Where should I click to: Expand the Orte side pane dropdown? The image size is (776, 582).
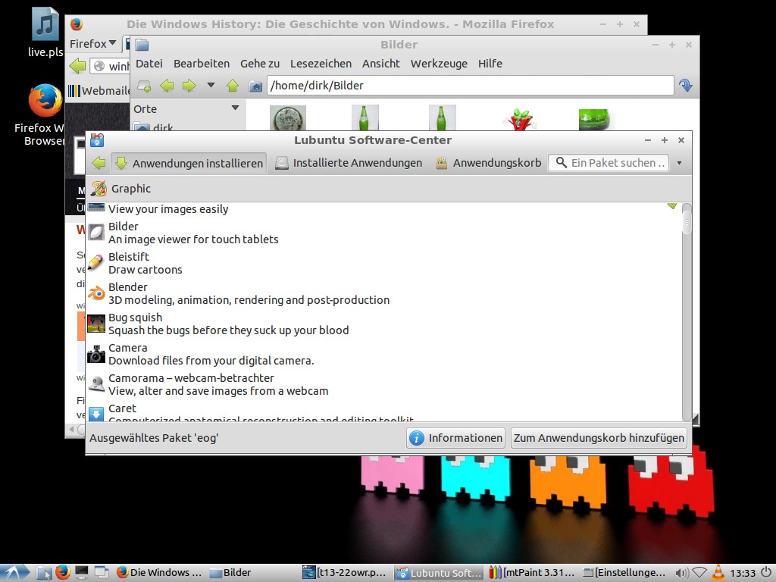[235, 108]
